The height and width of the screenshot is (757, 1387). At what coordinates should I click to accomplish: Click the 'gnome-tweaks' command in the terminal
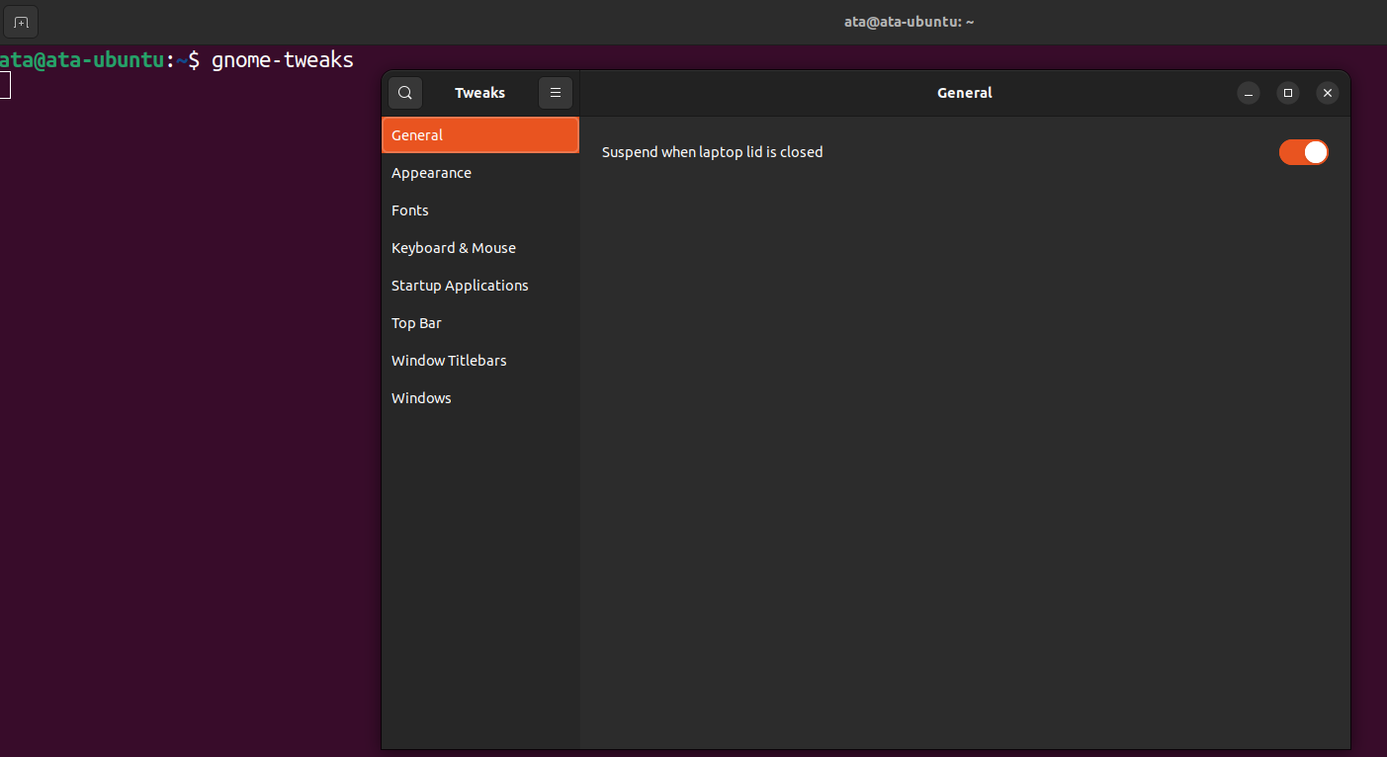(x=283, y=60)
